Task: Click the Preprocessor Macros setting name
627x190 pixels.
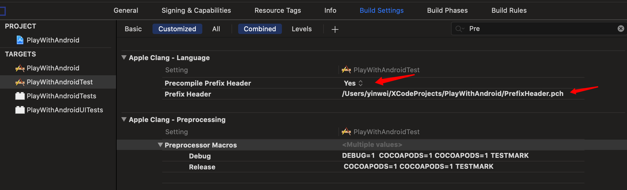Action: [x=201, y=145]
